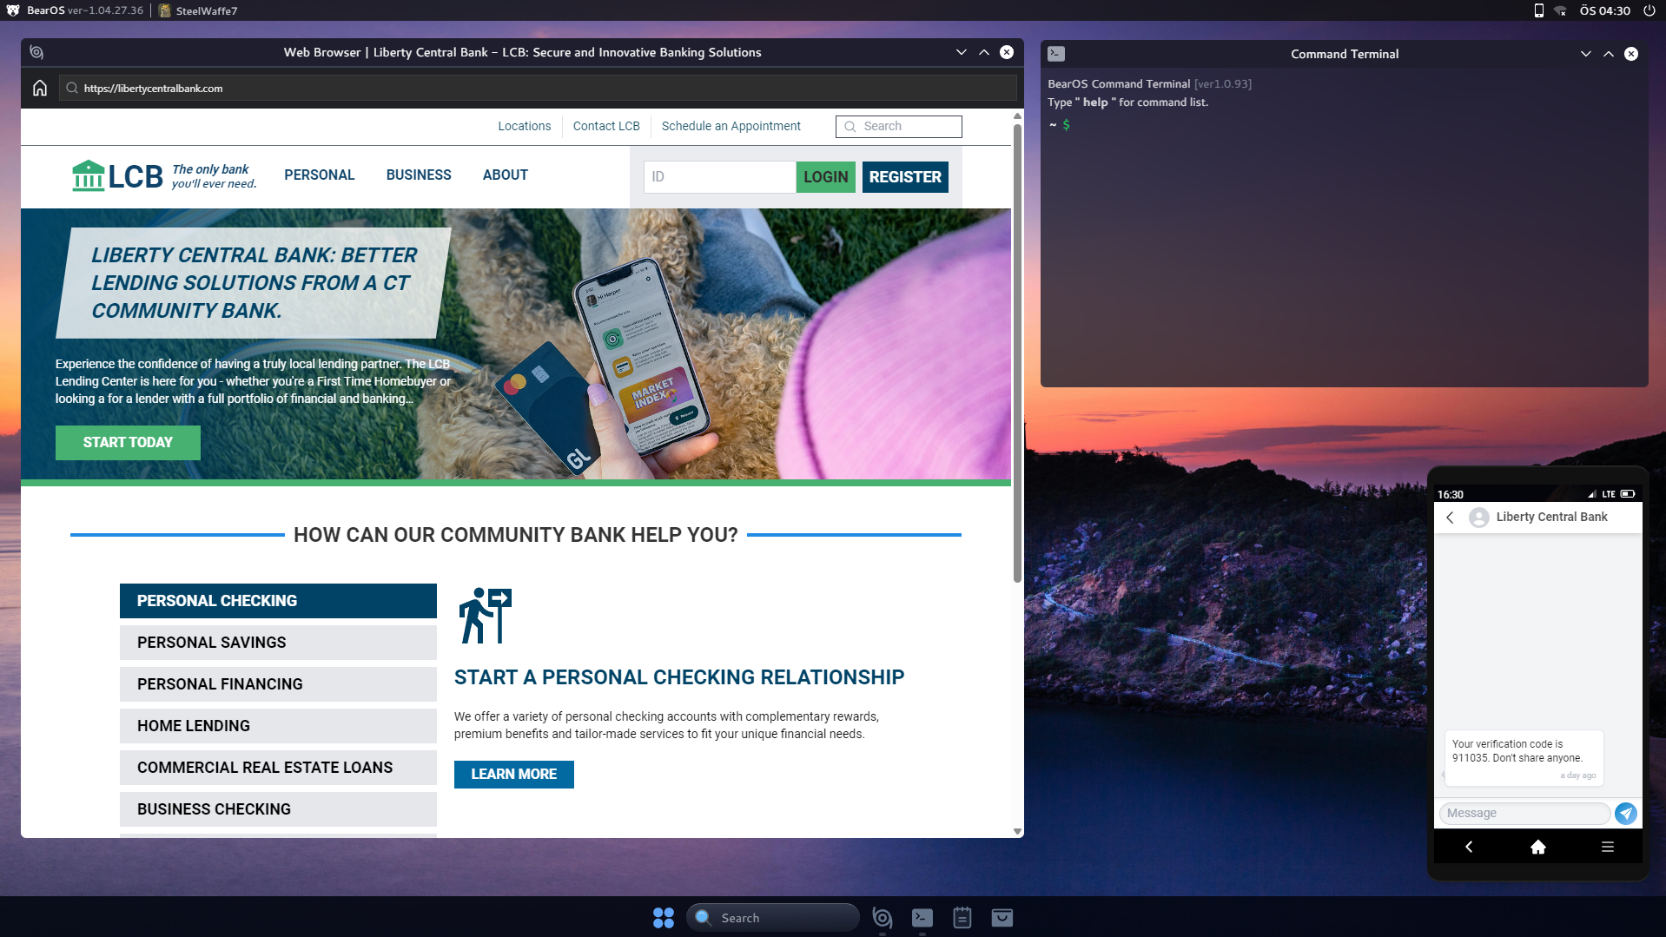
Task: Expand the Command Terminal with up chevron
Action: 1608,54
